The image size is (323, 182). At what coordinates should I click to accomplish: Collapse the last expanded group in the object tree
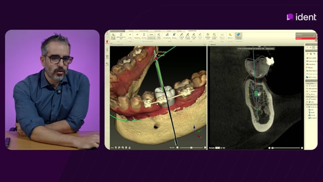pos(307,107)
